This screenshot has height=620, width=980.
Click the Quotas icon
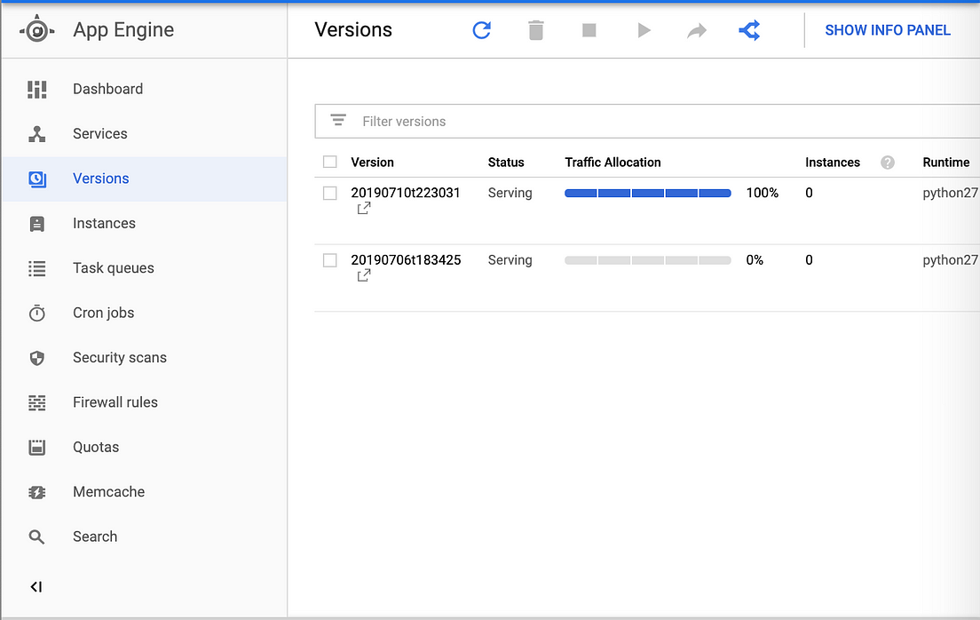[37, 448]
